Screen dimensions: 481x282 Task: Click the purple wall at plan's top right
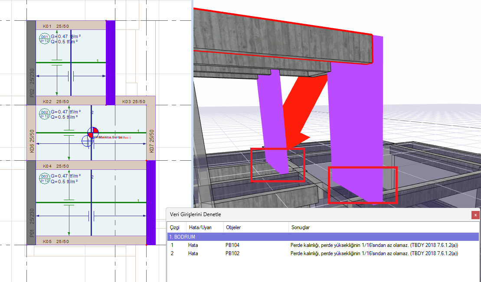coord(111,63)
